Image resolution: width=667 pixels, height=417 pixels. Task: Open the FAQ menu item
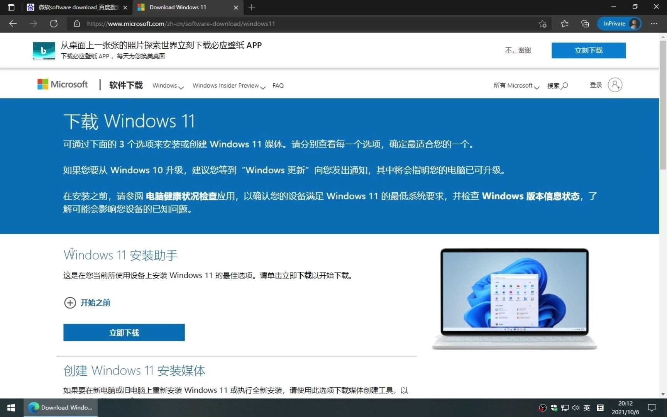click(278, 86)
